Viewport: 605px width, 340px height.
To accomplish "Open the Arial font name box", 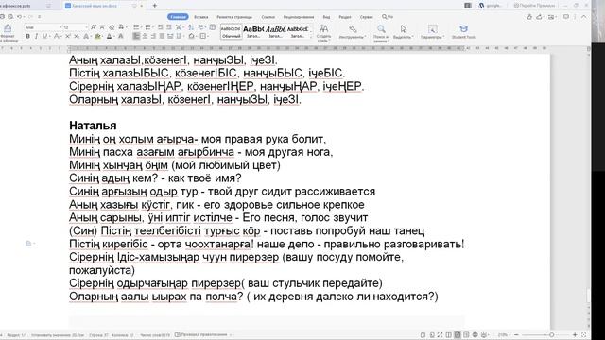I will [x=43, y=27].
